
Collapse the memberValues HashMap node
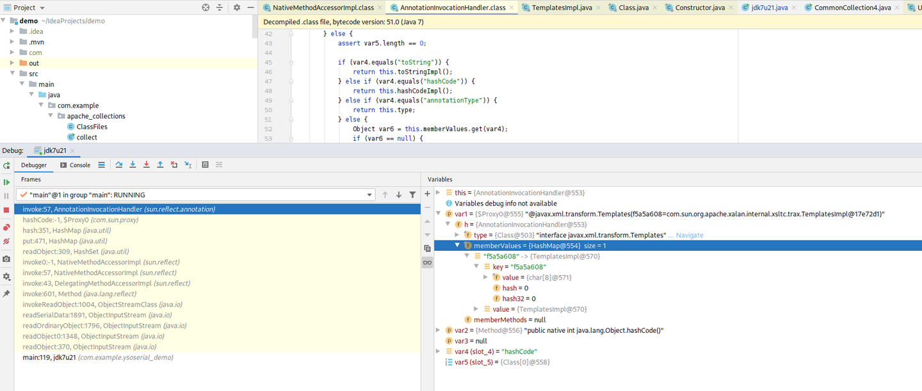[458, 246]
